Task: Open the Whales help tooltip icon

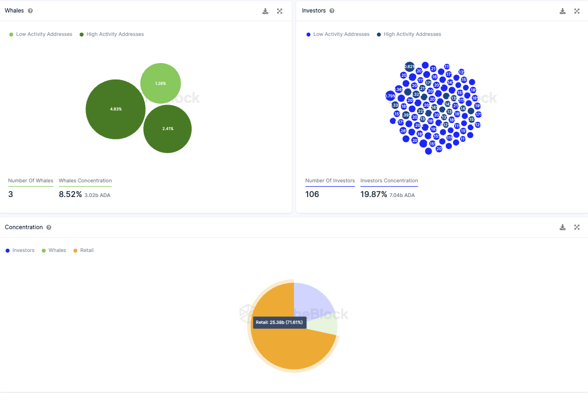Action: (30, 11)
